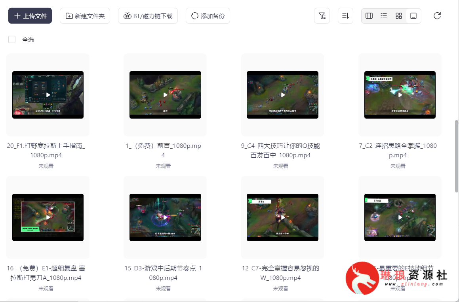Play 12_C7-完全掌握容易忽视的W video thumbnail

pyautogui.click(x=282, y=217)
